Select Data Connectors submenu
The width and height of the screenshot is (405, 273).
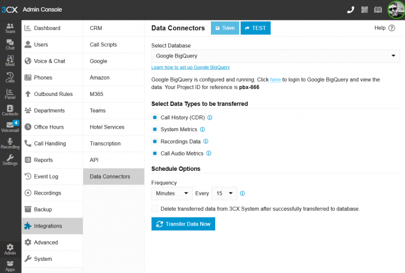(114, 177)
